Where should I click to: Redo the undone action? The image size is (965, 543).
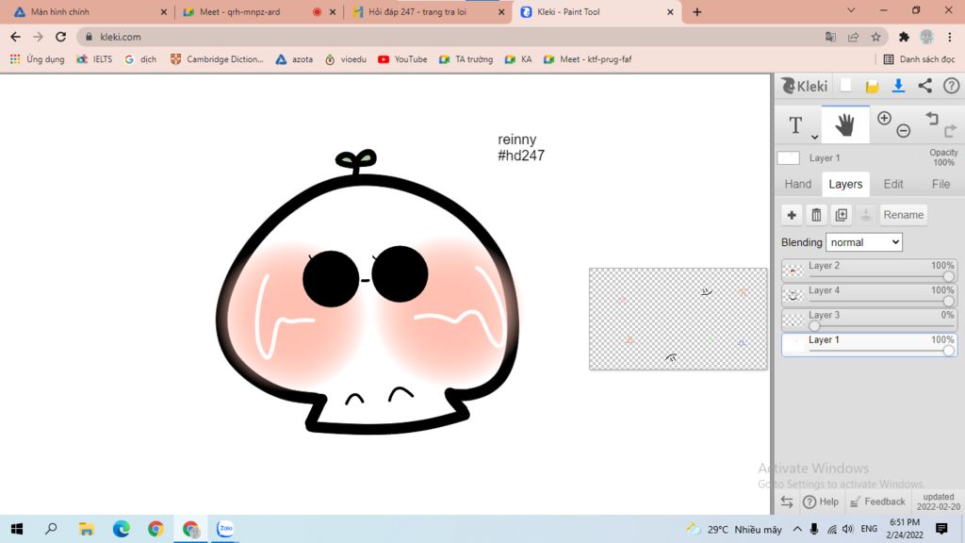[950, 130]
